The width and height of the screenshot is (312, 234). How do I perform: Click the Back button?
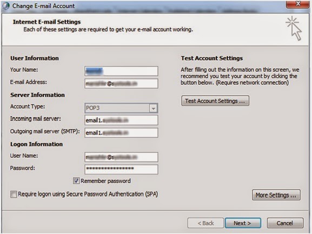205,223
